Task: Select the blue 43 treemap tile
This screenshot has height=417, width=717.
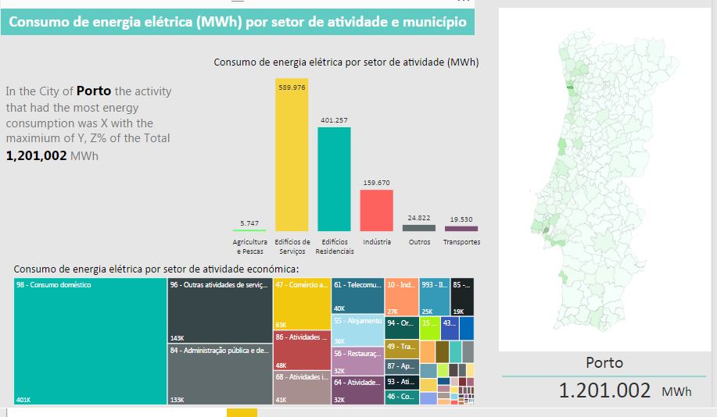Action: (450, 329)
